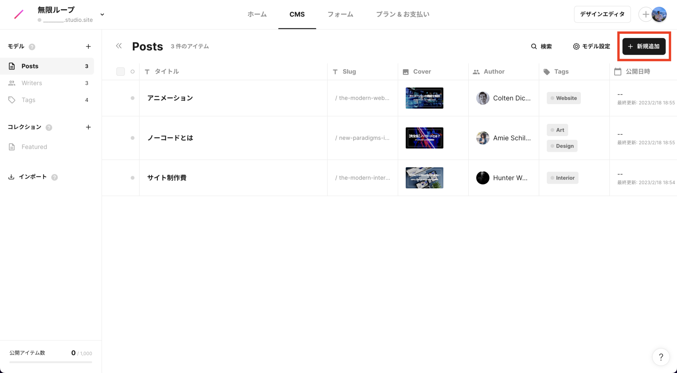677x373 pixels.
Task: Open the Website tag on first post
Action: coord(563,98)
